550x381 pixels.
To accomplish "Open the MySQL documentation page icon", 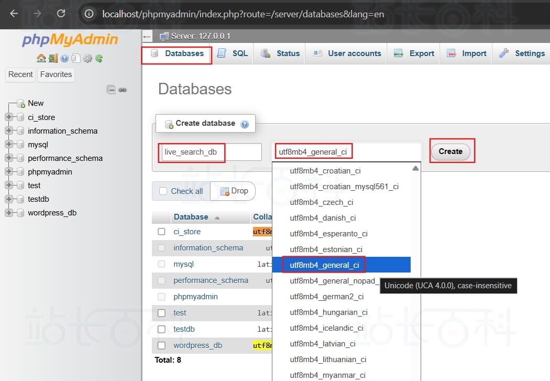I will pyautogui.click(x=76, y=58).
